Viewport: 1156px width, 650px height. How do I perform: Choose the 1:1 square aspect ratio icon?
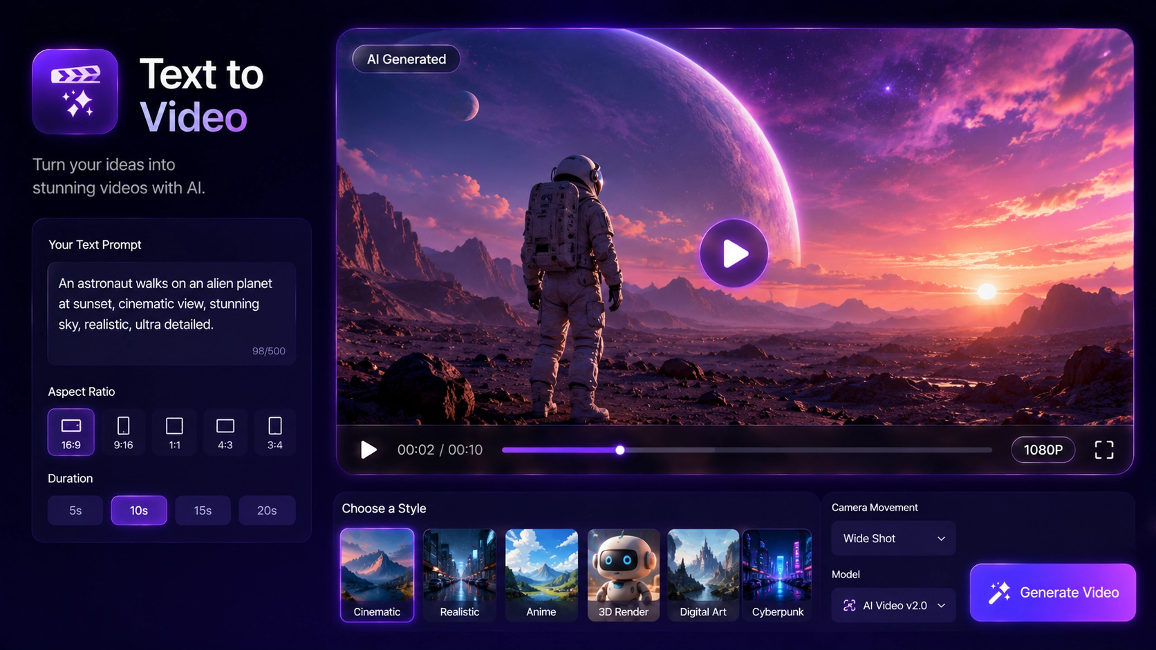tap(174, 432)
